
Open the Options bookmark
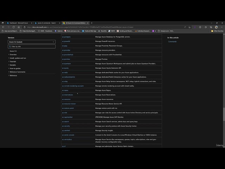coord(59,31)
